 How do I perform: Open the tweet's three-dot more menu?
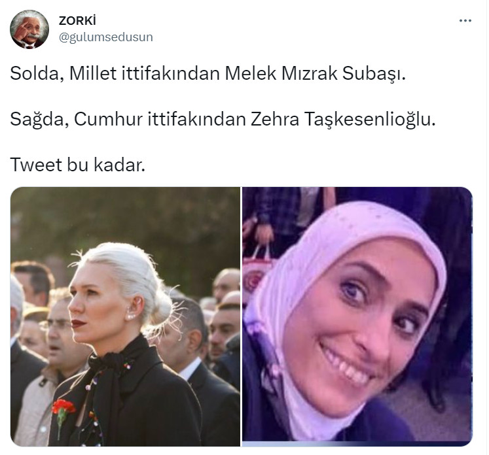[465, 21]
